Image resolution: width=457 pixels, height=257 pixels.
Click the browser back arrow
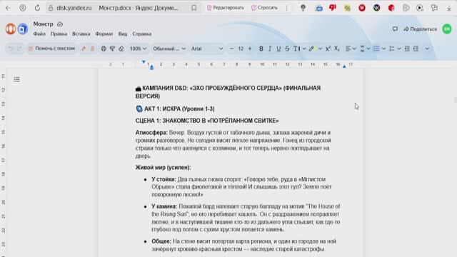pyautogui.click(x=8, y=8)
